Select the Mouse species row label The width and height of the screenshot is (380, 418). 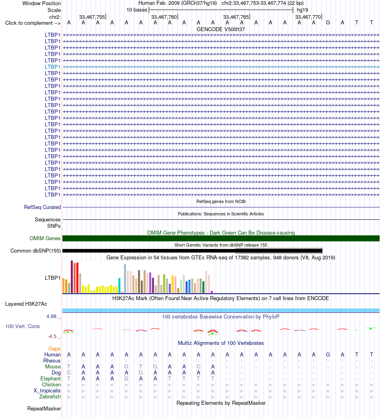click(x=53, y=366)
